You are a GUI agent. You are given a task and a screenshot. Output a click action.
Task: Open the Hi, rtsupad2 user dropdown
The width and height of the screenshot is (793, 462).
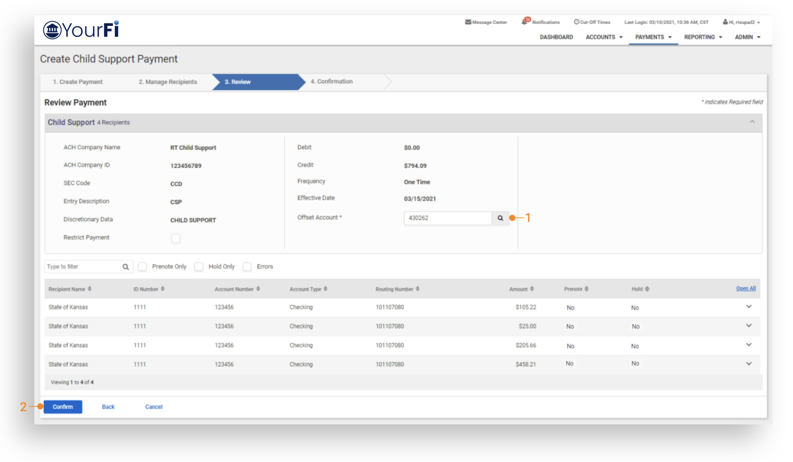[741, 22]
